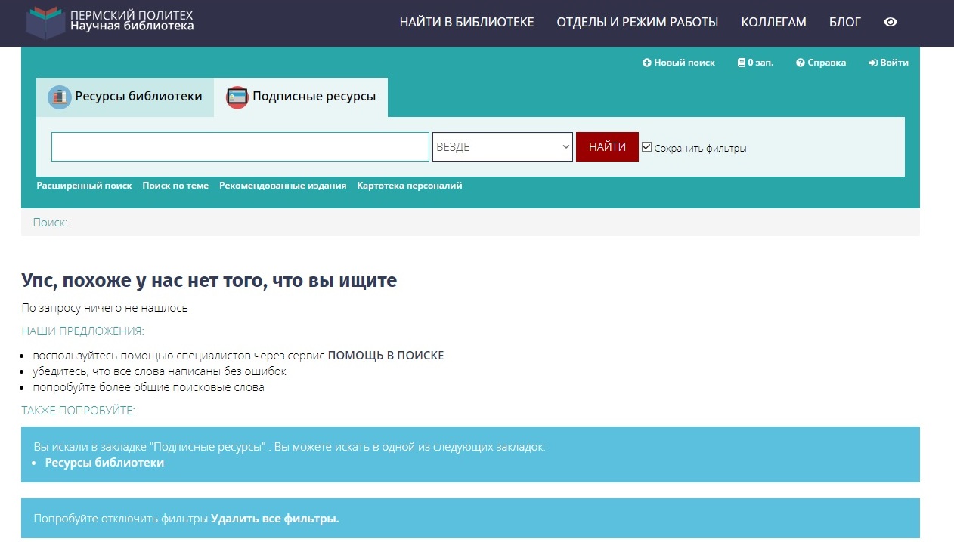
Task: Click the Подписные ресурсы tab icon
Action: point(237,97)
